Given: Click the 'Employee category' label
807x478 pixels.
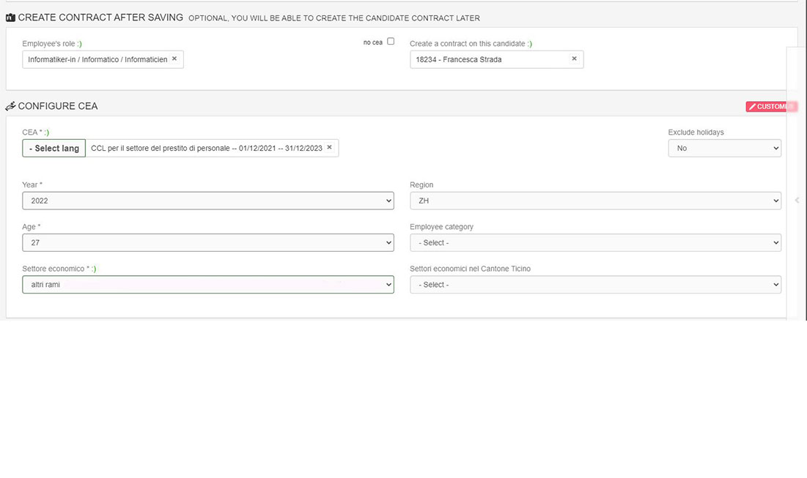Looking at the screenshot, I should 441,227.
